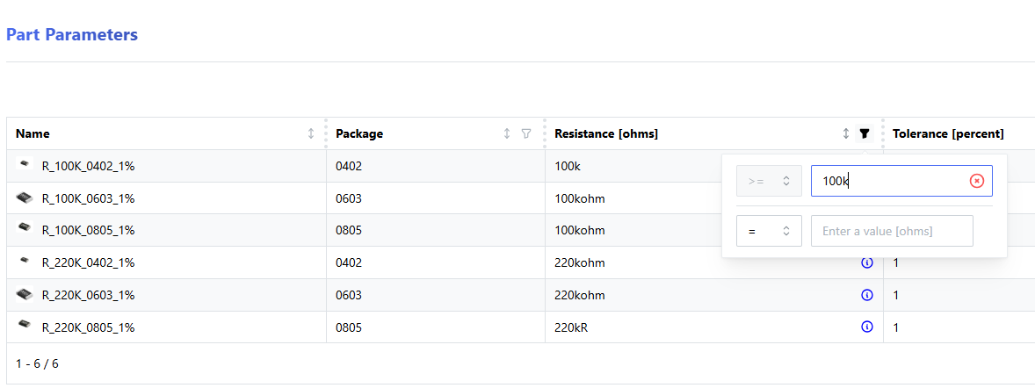
Task: Click info icon for R_220K_0603_1% resistance
Action: 867,295
